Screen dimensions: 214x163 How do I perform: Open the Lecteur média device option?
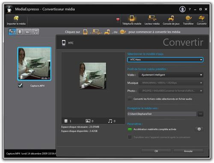152,18
